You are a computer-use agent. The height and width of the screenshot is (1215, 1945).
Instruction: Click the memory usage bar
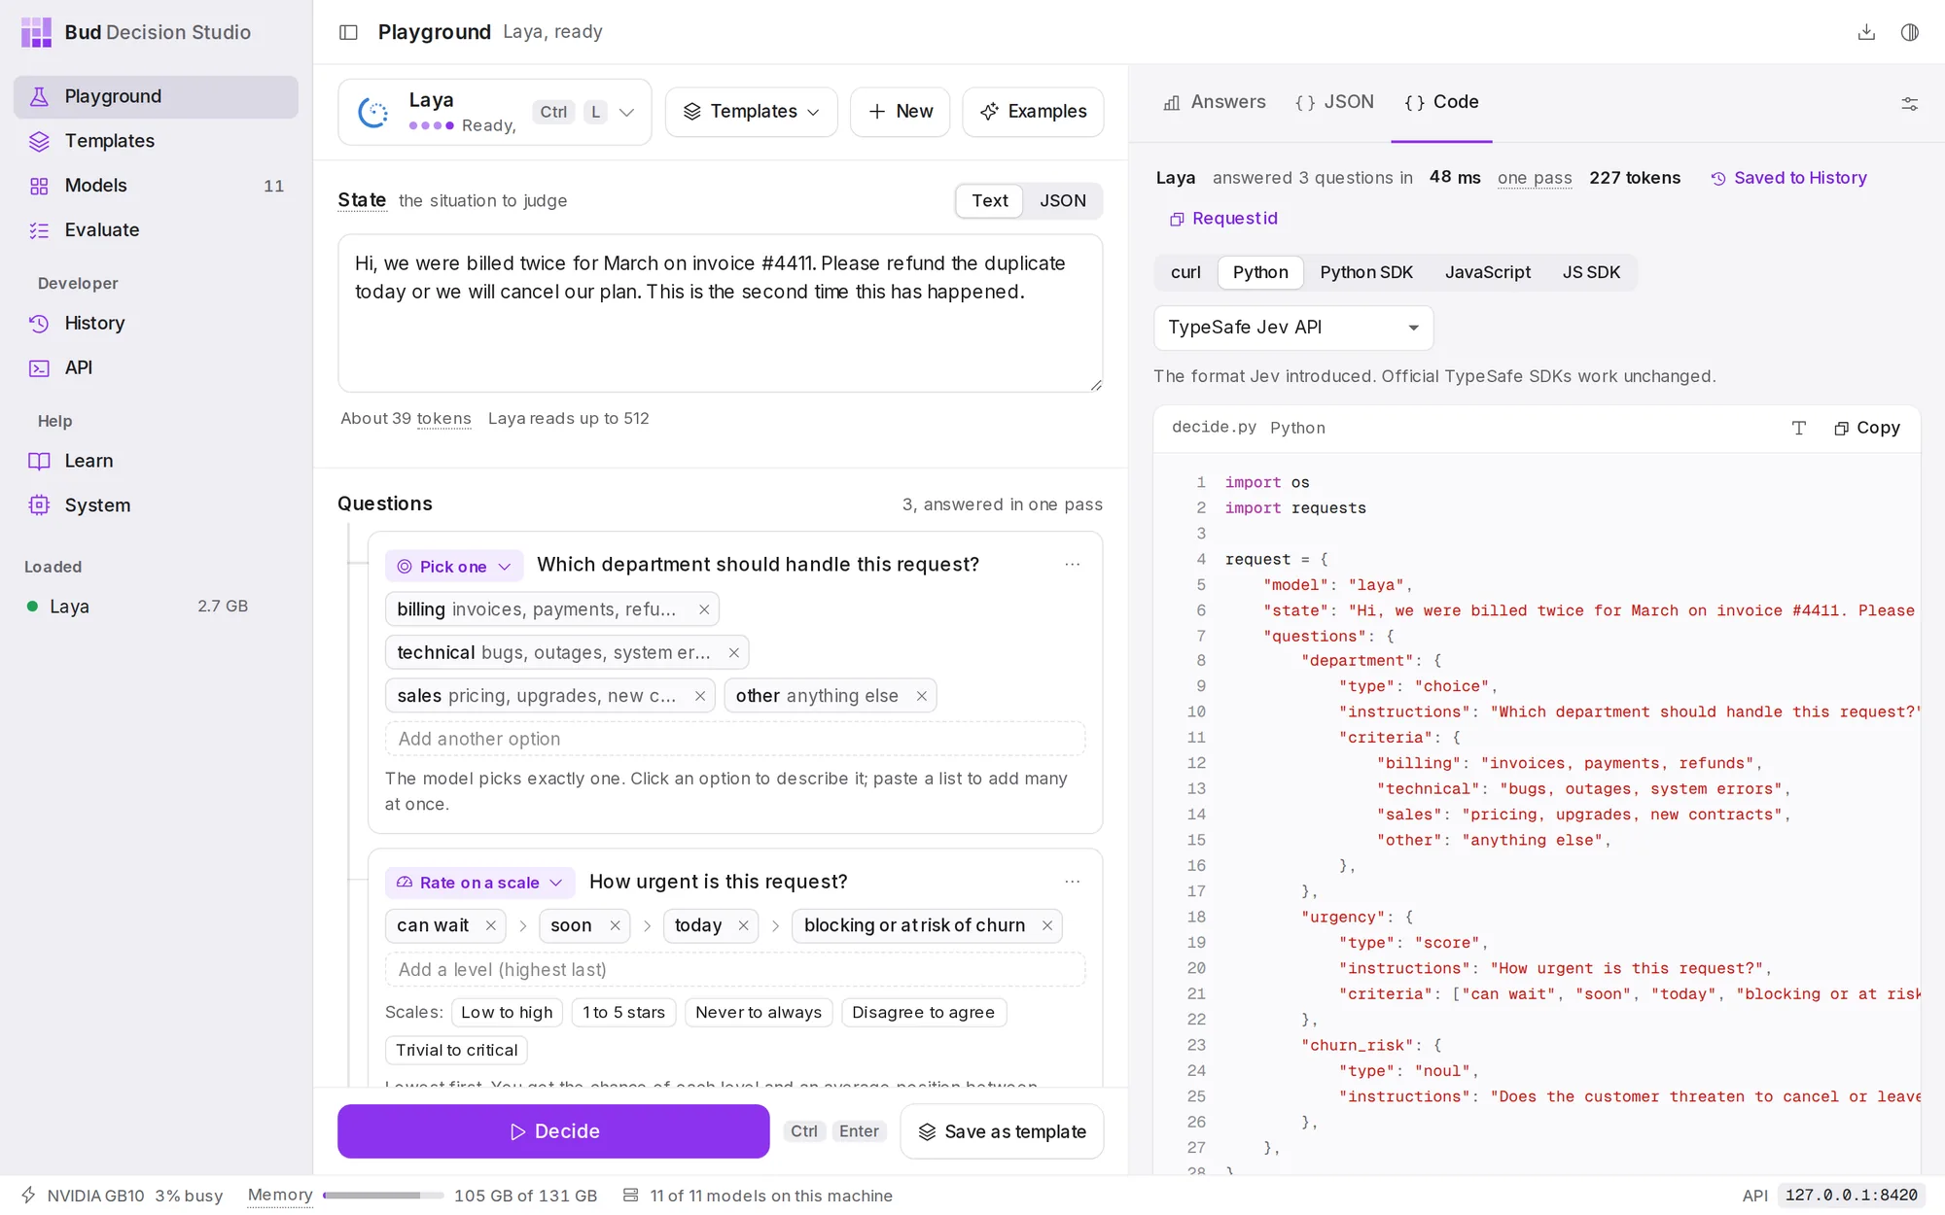pyautogui.click(x=383, y=1197)
